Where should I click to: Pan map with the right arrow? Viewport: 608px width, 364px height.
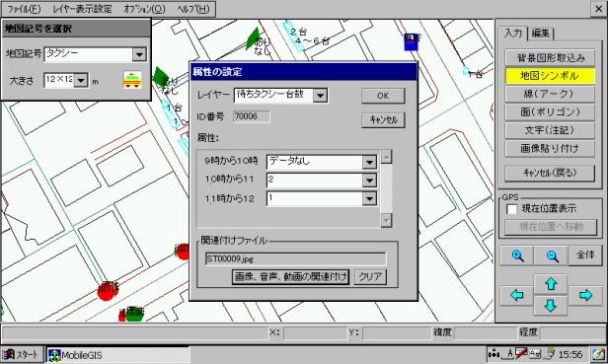[x=585, y=295]
